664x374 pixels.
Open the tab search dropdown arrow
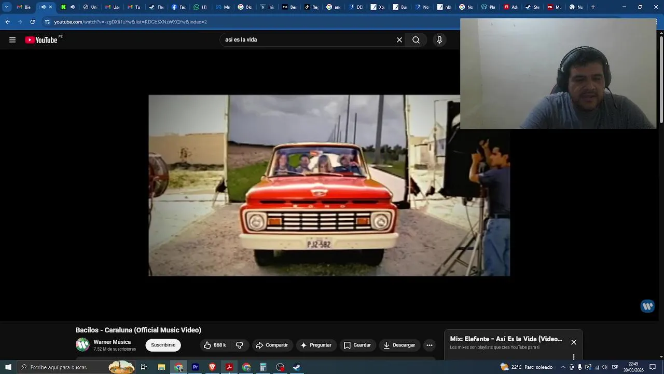(7, 7)
